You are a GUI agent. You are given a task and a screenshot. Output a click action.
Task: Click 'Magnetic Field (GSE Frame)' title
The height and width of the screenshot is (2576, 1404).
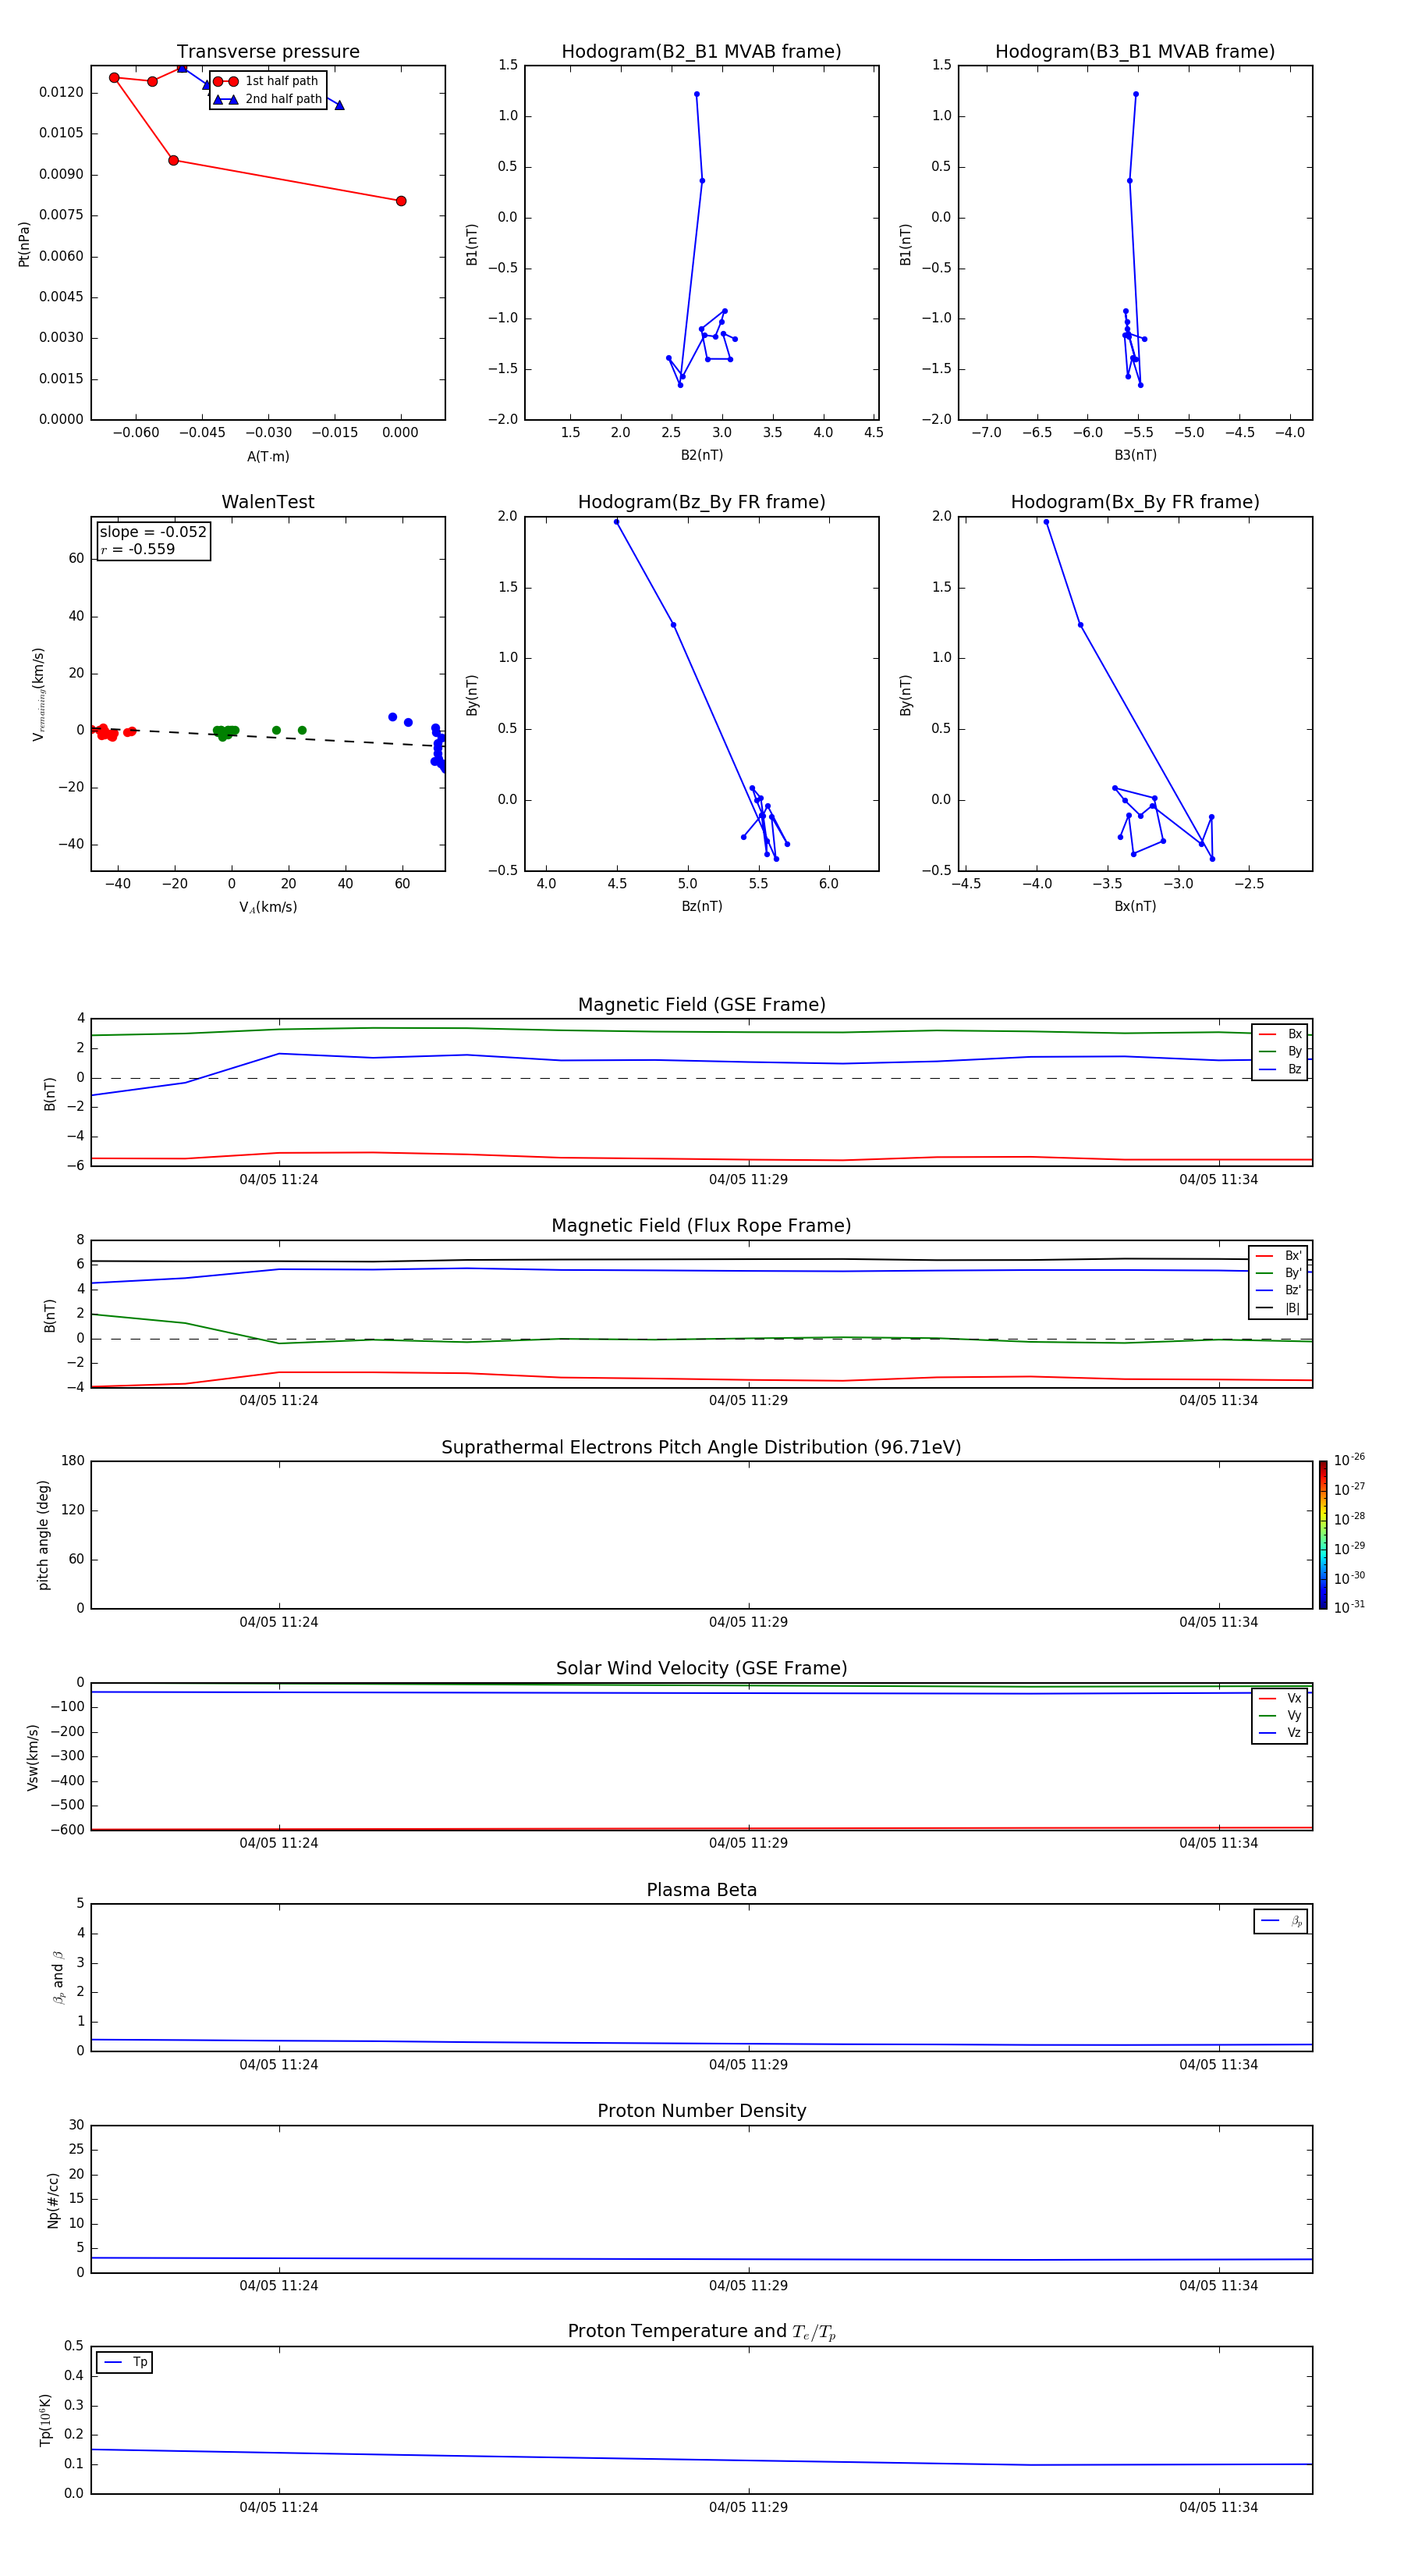[x=701, y=1005]
